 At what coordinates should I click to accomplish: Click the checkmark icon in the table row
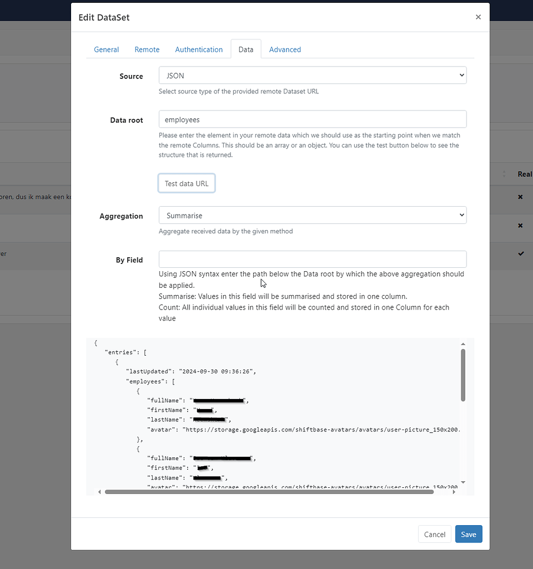pyautogui.click(x=521, y=253)
